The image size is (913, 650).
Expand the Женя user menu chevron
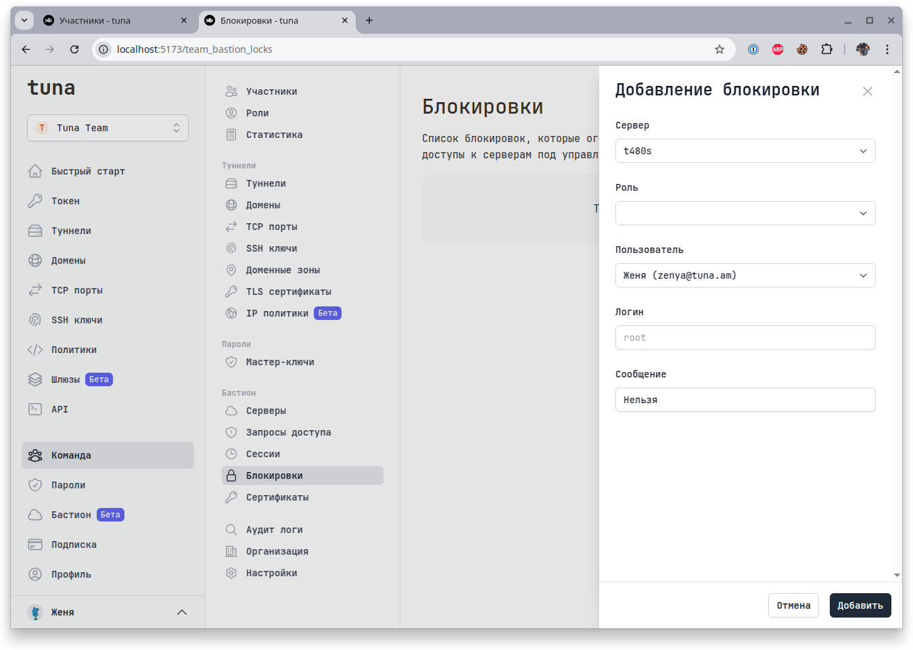181,612
